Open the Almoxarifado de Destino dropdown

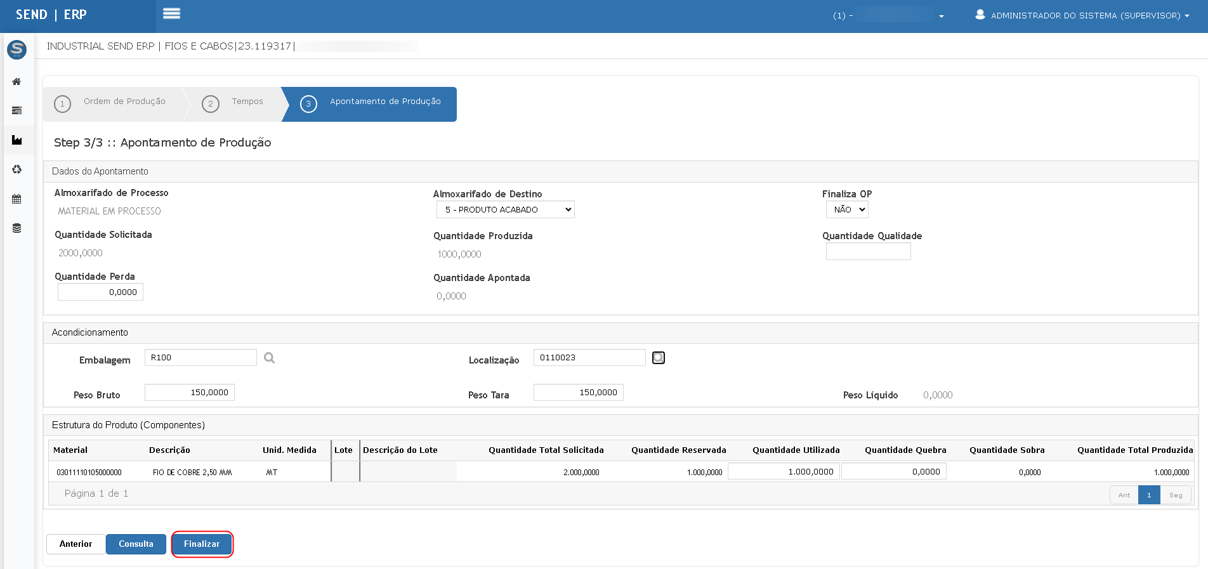click(x=505, y=210)
